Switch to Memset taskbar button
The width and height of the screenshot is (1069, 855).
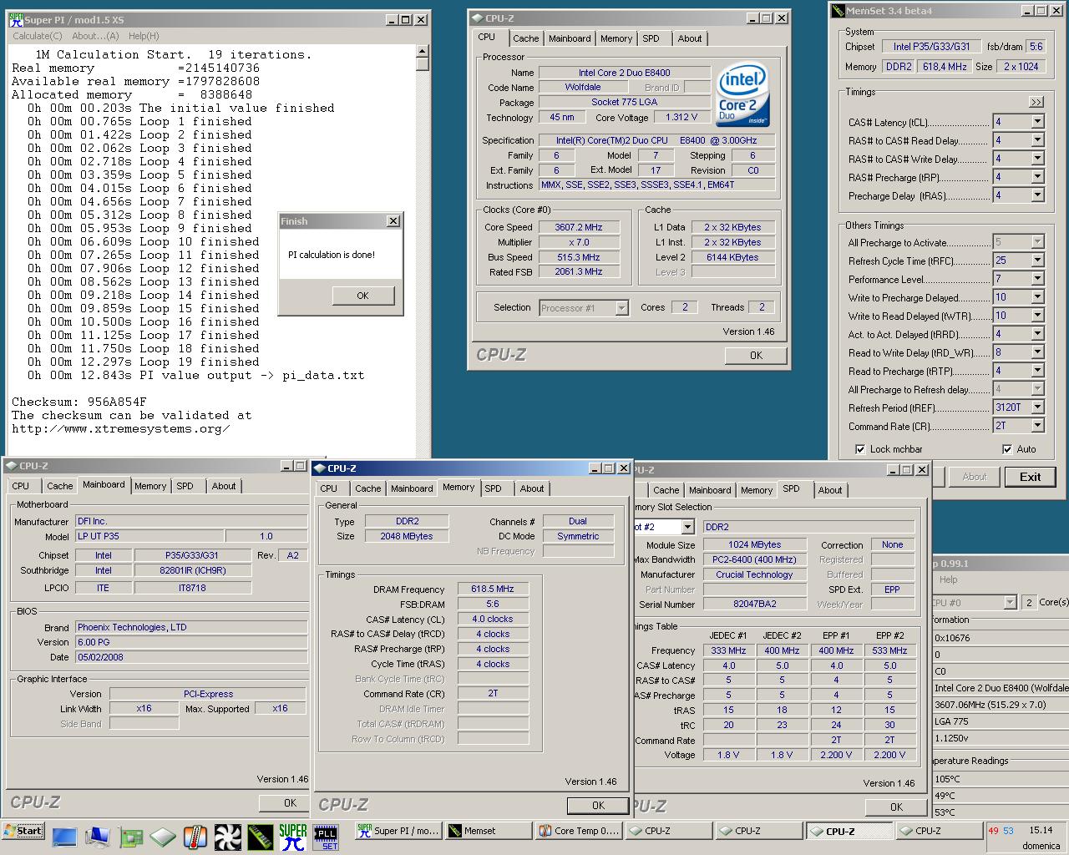coord(488,831)
